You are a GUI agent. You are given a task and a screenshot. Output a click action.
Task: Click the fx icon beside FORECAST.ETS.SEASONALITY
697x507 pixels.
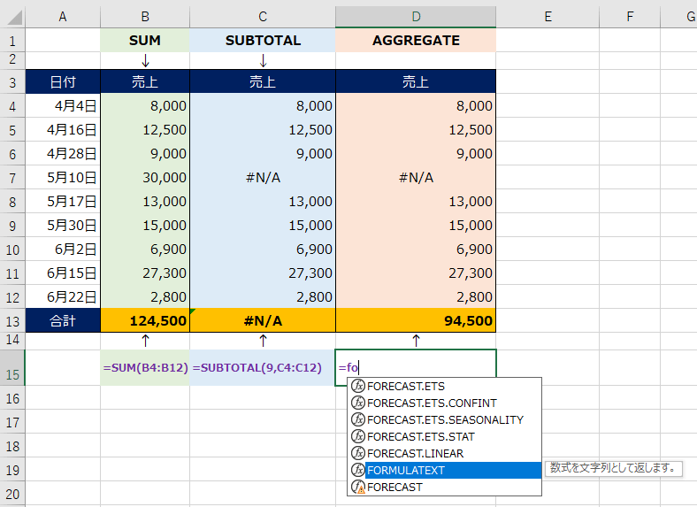(x=358, y=419)
